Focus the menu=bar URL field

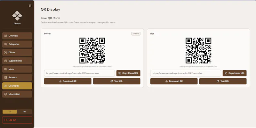pyautogui.click(x=186, y=73)
